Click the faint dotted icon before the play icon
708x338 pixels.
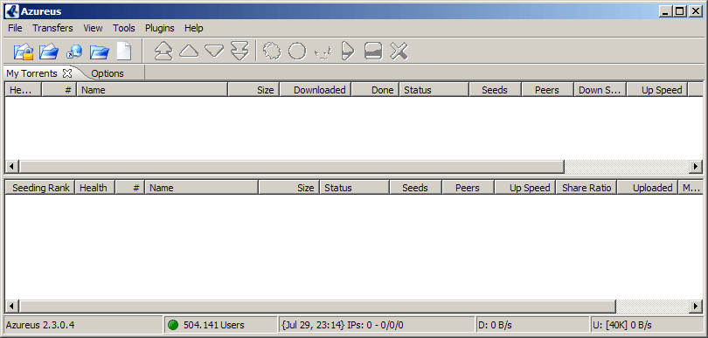(323, 52)
